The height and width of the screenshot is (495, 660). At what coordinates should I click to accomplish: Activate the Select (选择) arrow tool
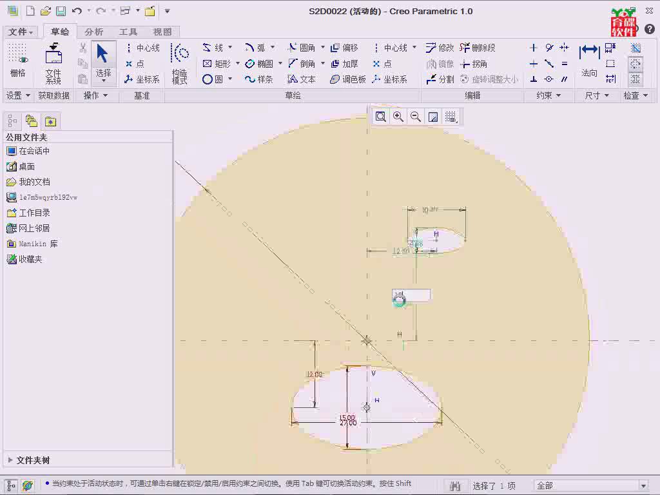(x=103, y=63)
